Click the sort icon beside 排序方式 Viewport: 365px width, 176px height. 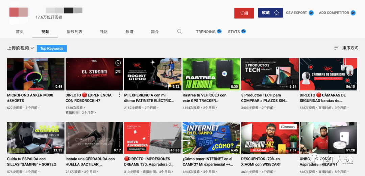[x=337, y=48]
